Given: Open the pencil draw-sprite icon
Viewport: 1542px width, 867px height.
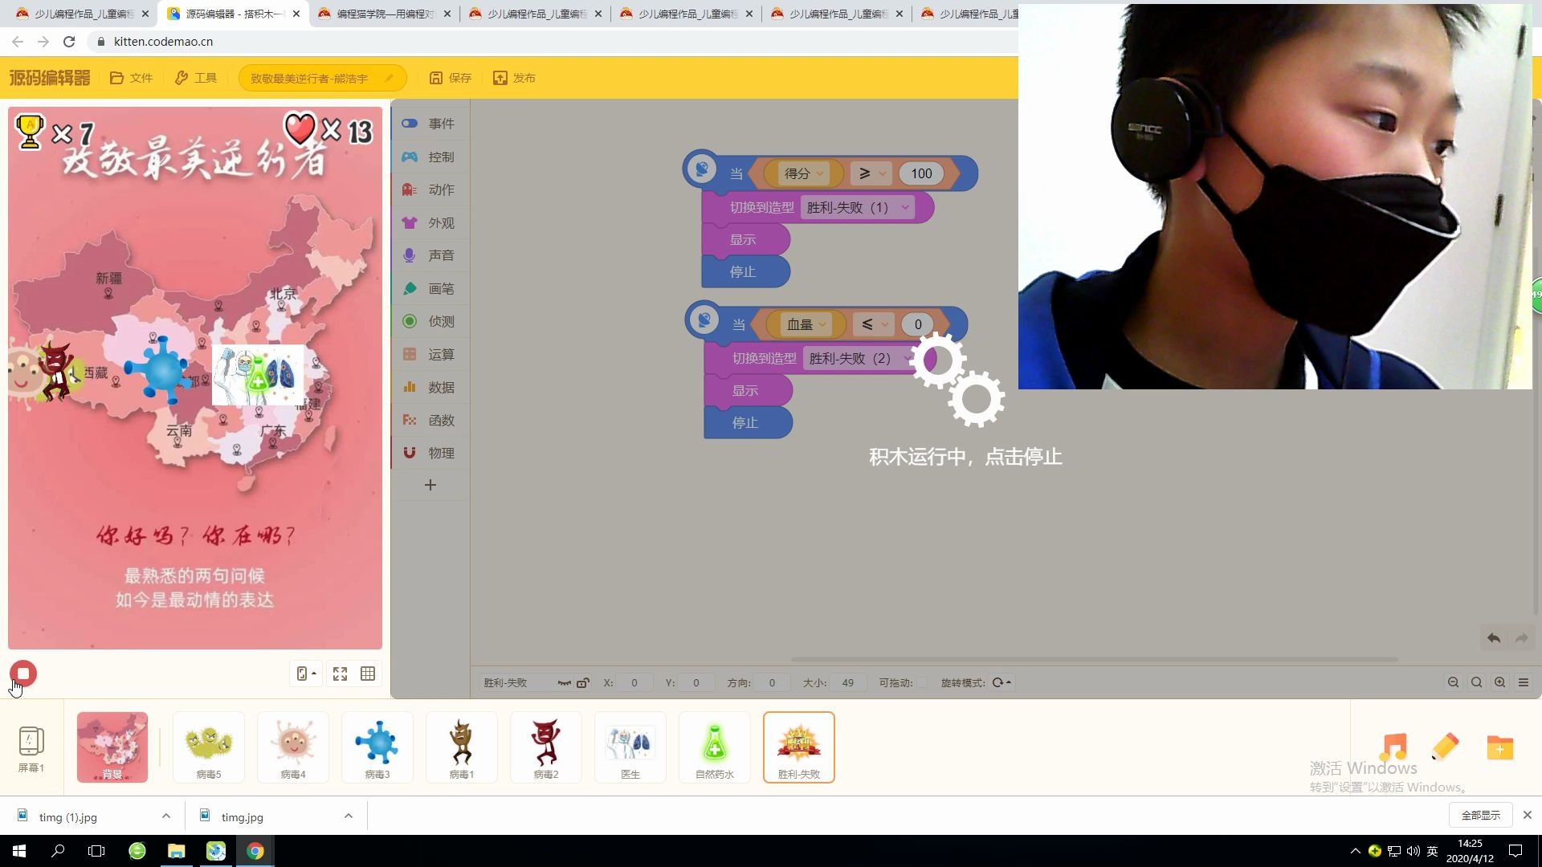Looking at the screenshot, I should 1445,747.
